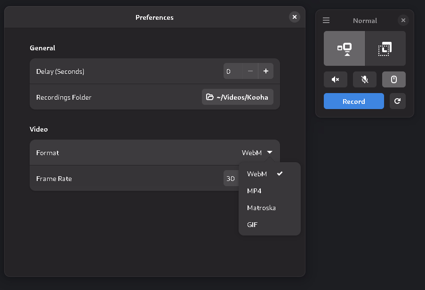Click the Video section heading
The height and width of the screenshot is (290, 425).
click(x=39, y=129)
